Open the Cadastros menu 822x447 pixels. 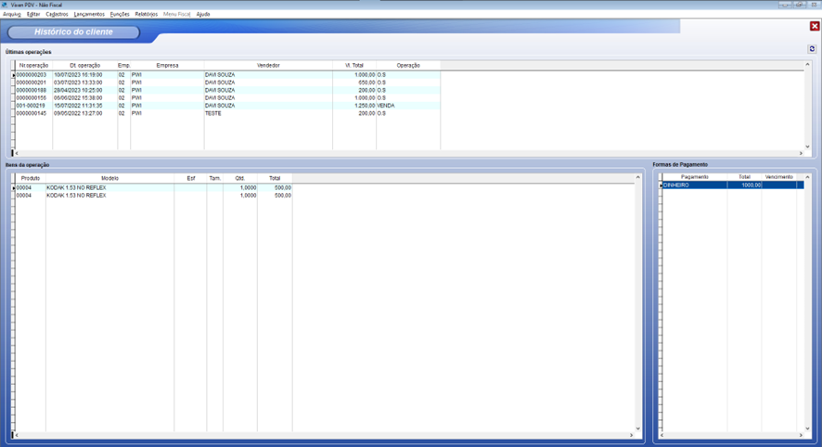click(57, 15)
